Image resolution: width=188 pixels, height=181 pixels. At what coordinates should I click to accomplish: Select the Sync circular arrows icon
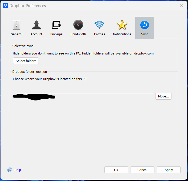click(144, 25)
